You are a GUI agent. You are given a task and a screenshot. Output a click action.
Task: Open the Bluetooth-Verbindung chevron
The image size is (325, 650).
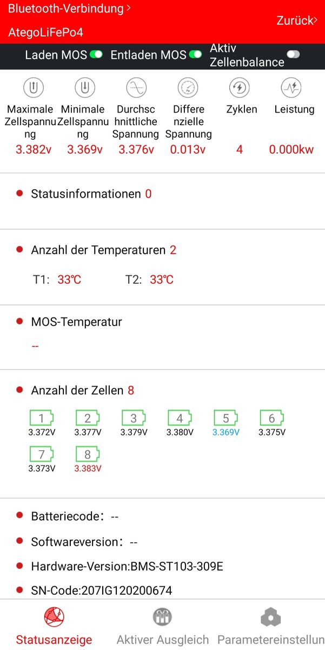129,9
